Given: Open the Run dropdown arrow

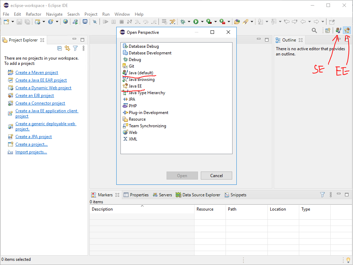Looking at the screenshot, I should [x=202, y=22].
